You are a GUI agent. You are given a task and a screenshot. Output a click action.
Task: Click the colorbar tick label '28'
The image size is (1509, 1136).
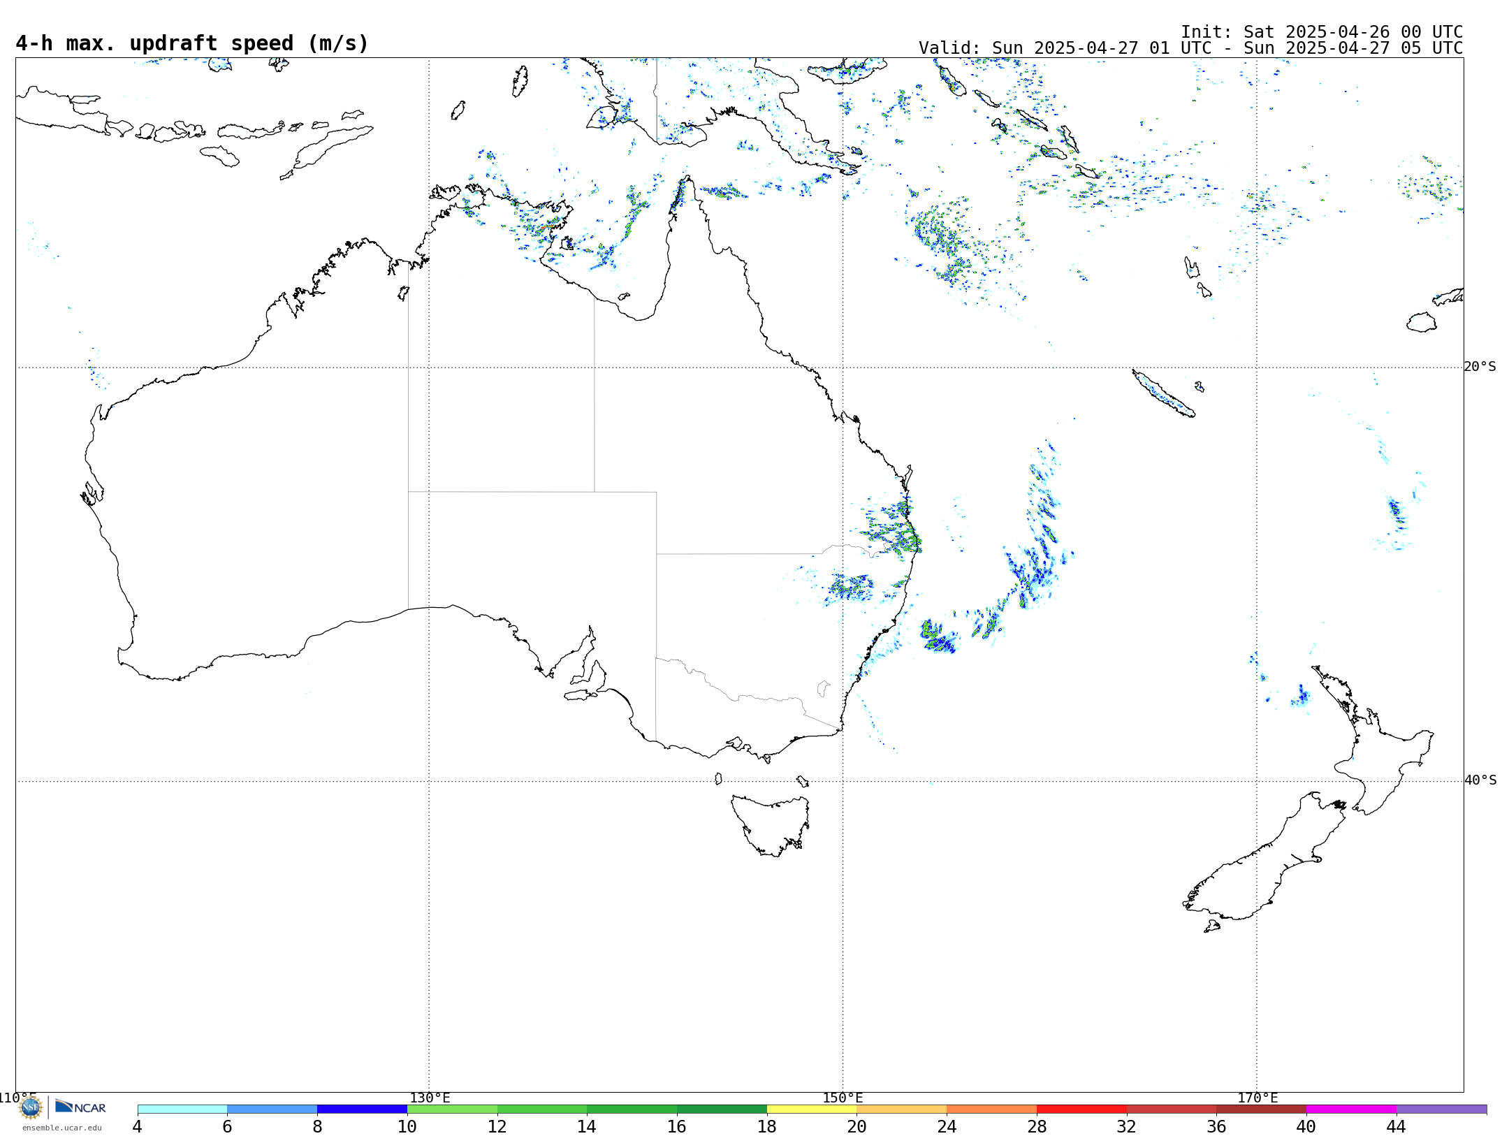1037,1126
